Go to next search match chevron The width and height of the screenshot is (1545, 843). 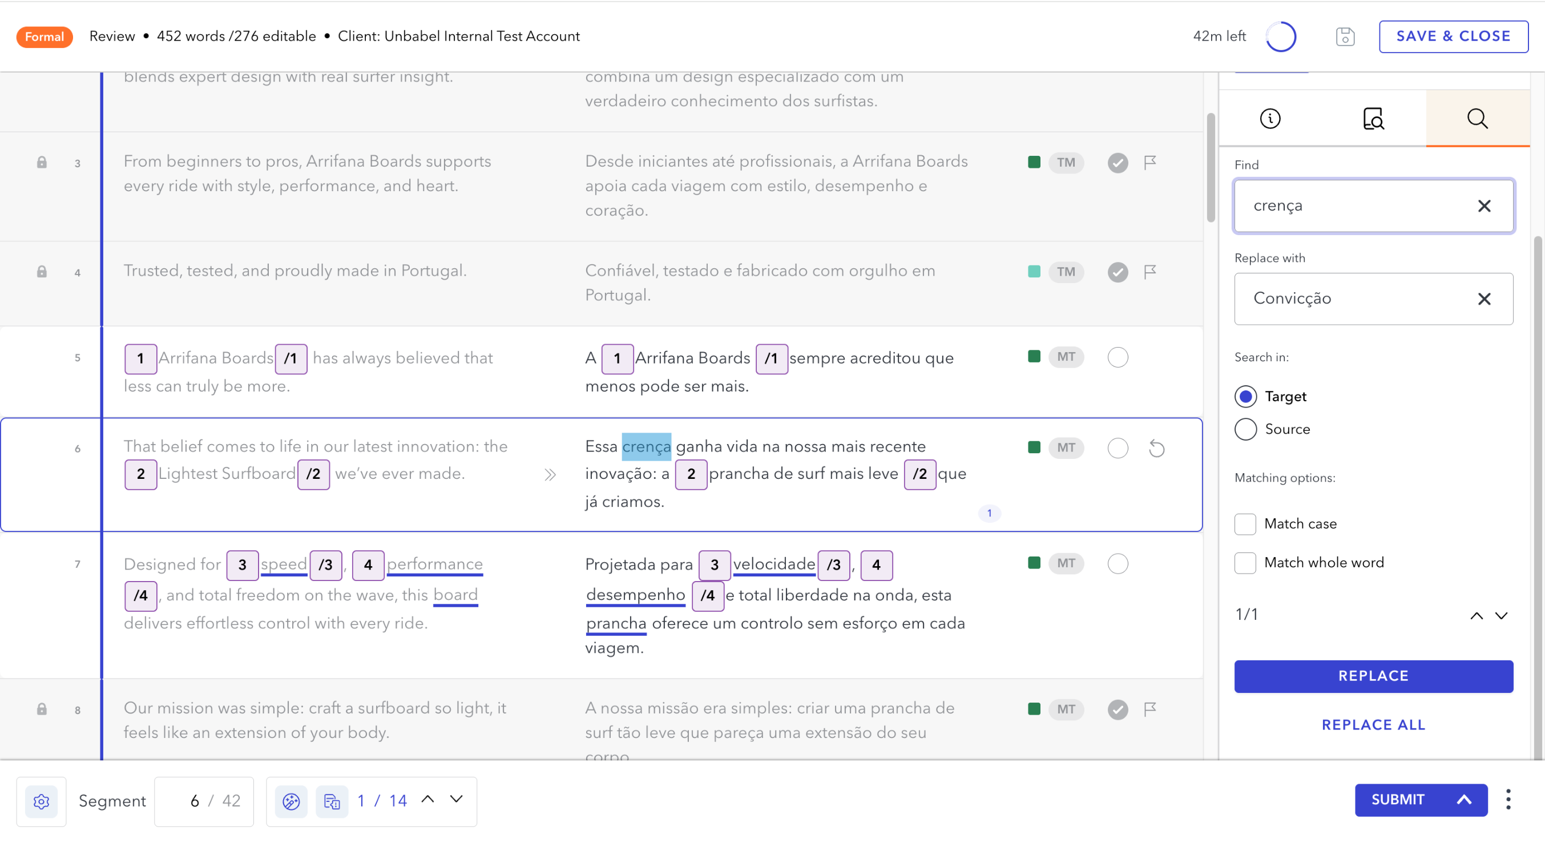[x=1501, y=616]
